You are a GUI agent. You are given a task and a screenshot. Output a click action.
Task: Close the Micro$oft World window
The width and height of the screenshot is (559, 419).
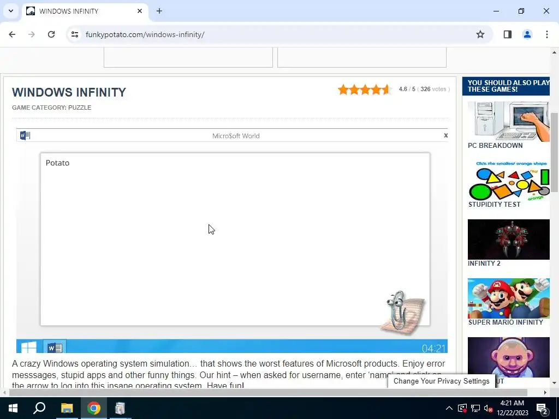pyautogui.click(x=445, y=135)
